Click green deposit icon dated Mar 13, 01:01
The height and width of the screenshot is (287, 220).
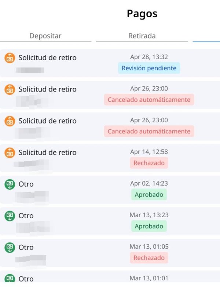point(10,278)
